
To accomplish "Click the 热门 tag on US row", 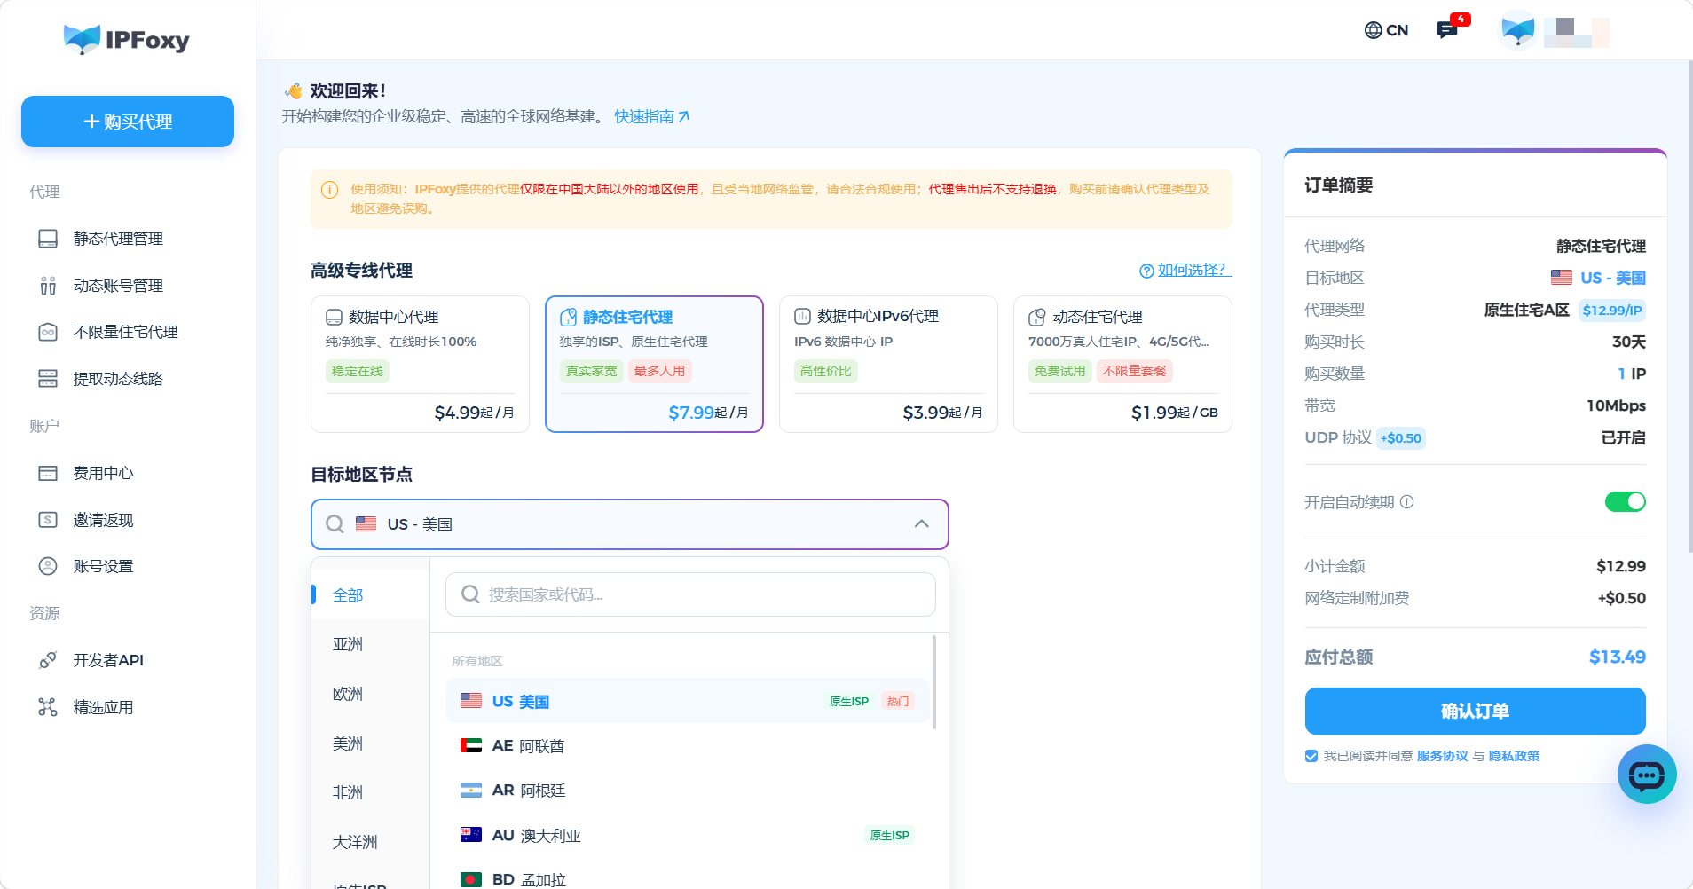I will point(898,702).
